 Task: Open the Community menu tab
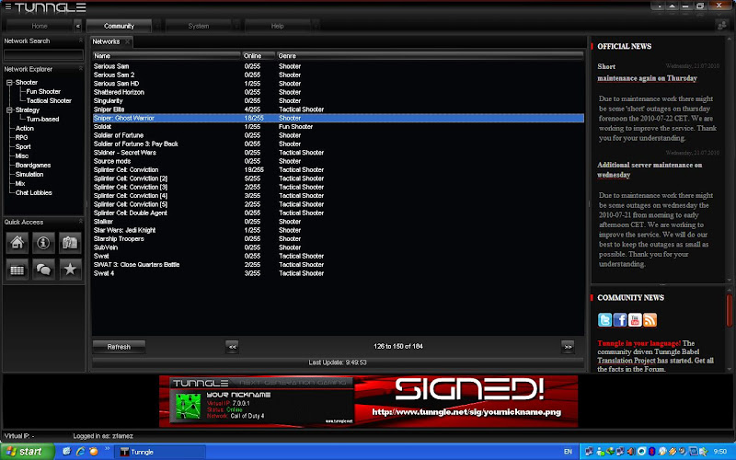tap(119, 27)
